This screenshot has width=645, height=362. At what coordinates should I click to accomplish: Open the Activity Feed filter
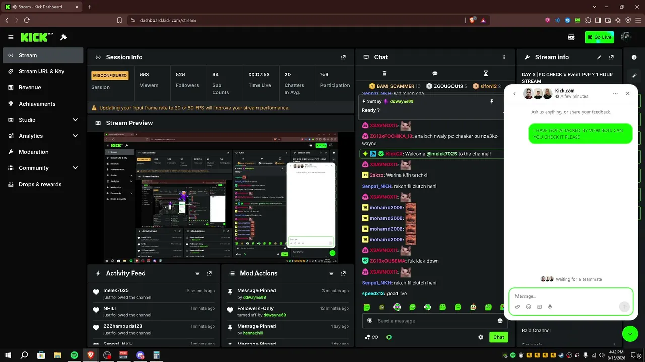click(197, 273)
